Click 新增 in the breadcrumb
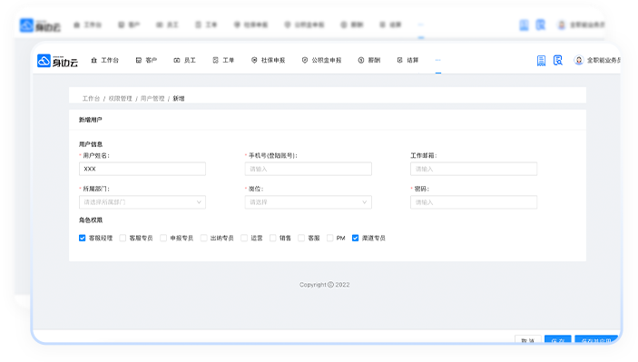This screenshot has height=362, width=638. coord(179,98)
